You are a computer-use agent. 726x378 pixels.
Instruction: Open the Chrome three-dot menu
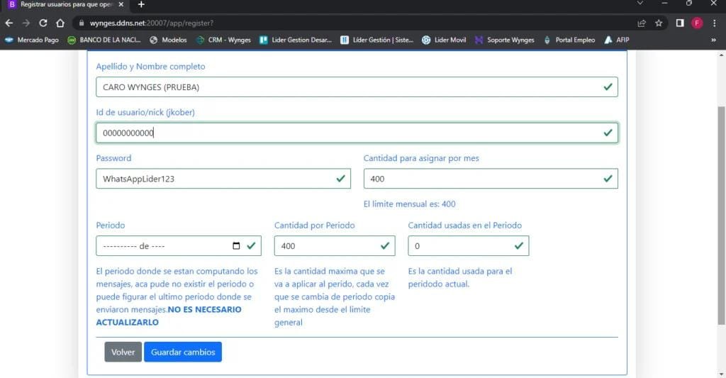[715, 23]
